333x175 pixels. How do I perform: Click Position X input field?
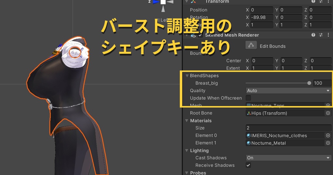(262, 10)
